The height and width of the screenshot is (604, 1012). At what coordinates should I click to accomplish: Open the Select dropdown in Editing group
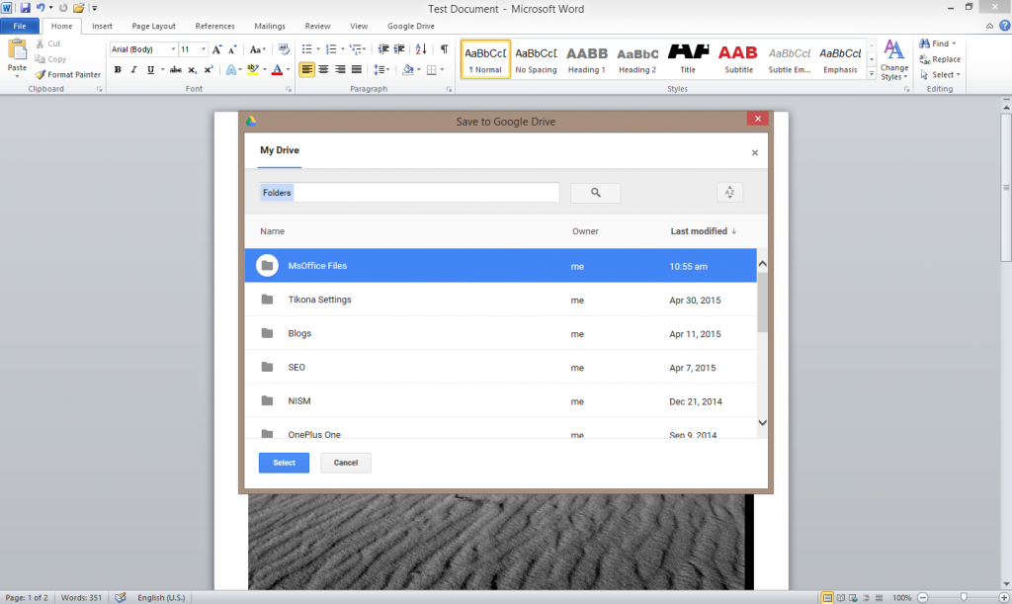tap(941, 75)
